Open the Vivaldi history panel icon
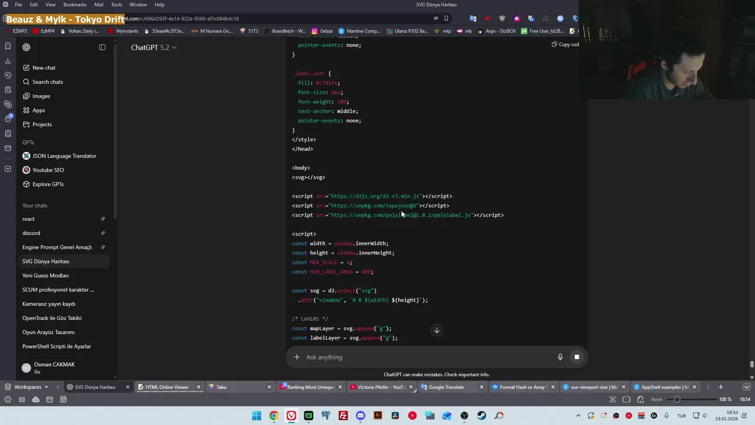755x425 pixels. (8, 76)
